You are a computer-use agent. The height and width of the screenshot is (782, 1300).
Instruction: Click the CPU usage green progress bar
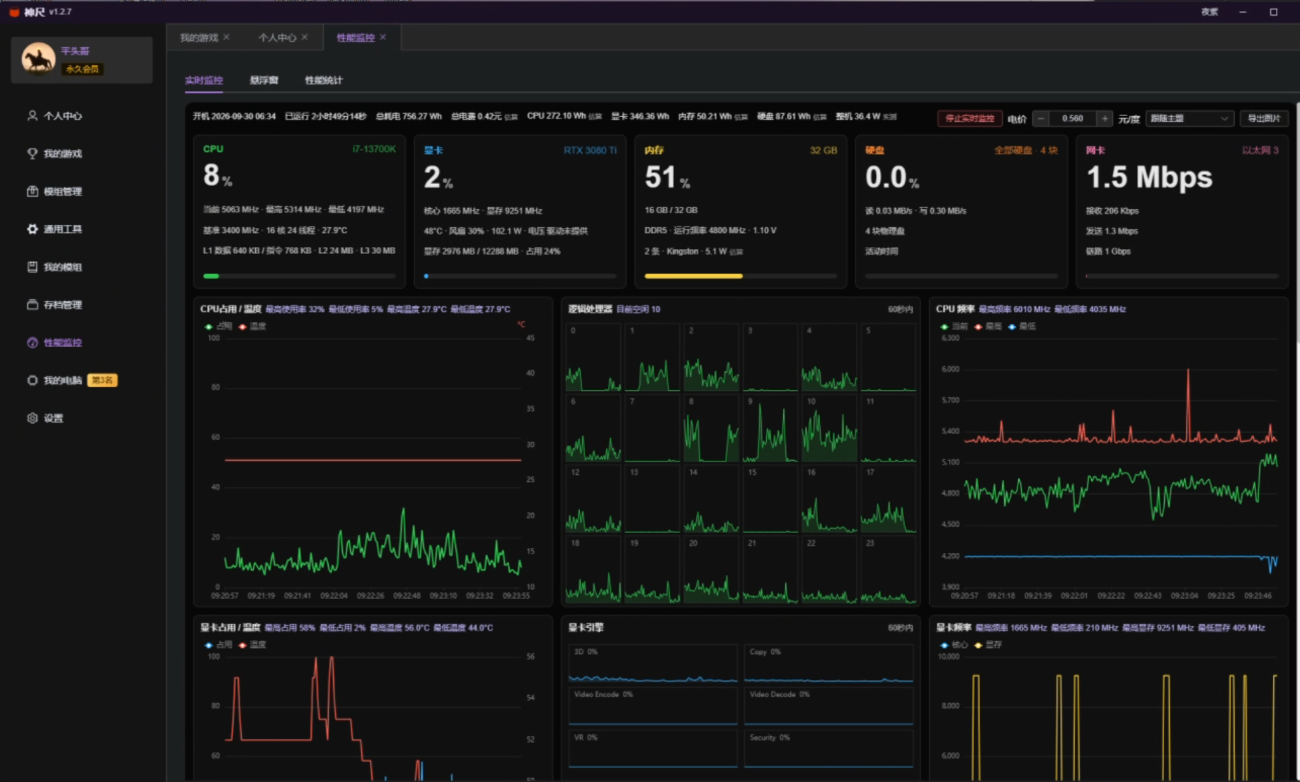(x=211, y=276)
